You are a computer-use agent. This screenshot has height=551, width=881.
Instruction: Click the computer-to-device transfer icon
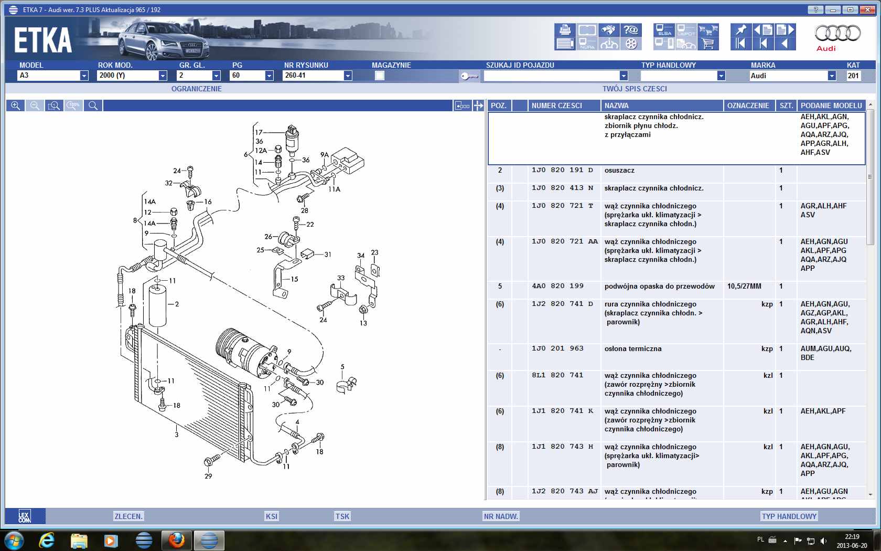point(664,44)
